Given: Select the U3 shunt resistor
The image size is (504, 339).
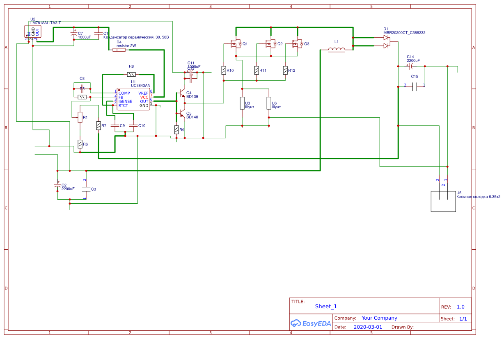Looking at the screenshot, I should click(242, 103).
